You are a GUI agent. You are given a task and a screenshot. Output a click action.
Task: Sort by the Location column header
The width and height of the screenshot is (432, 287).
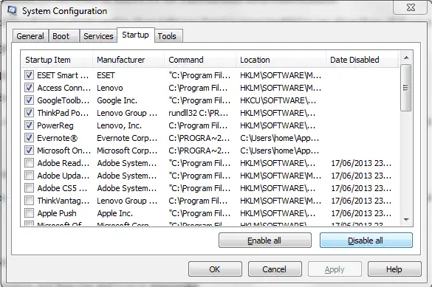[281, 60]
